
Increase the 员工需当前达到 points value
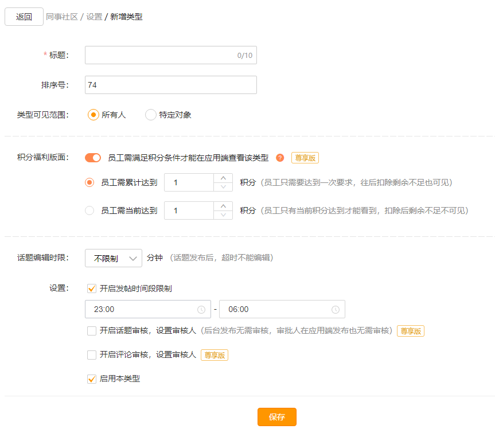coord(223,206)
